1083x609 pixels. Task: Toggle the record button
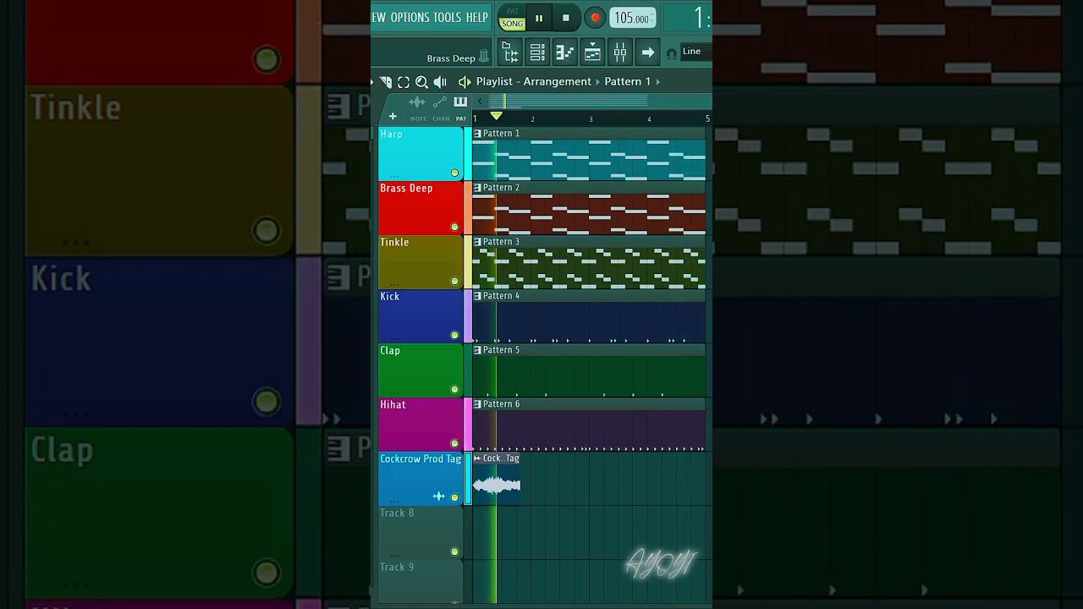(595, 18)
